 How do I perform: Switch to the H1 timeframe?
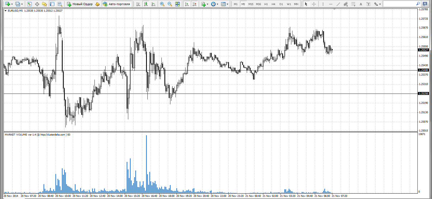pyautogui.click(x=266, y=4)
